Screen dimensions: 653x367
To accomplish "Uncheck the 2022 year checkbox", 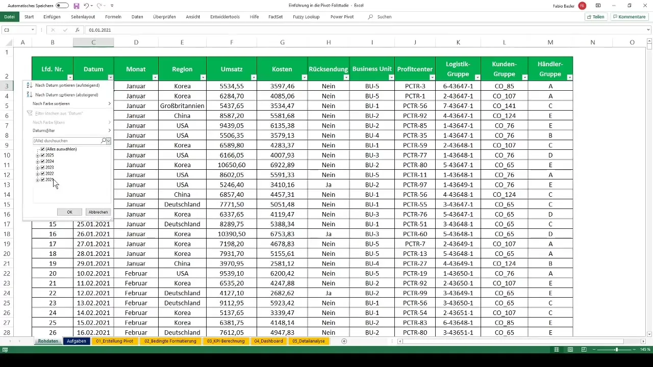I will click(x=43, y=174).
